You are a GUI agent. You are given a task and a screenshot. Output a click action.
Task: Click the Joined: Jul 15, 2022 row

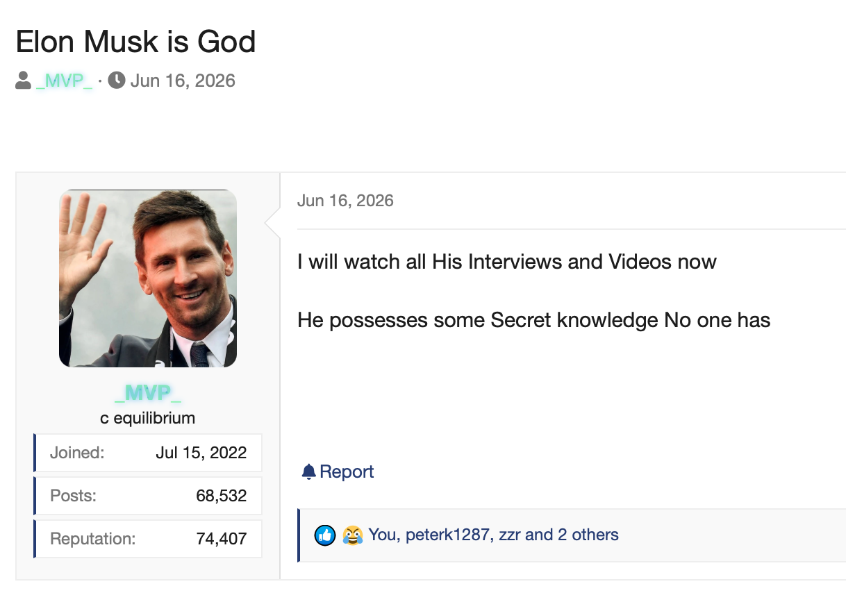[148, 453]
